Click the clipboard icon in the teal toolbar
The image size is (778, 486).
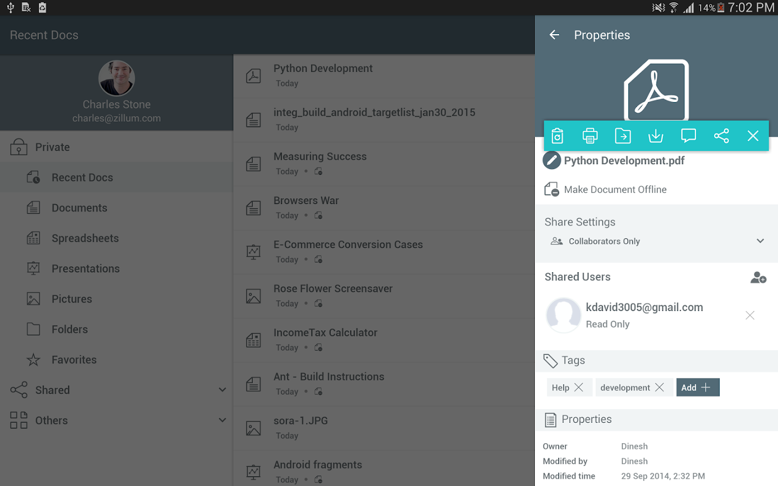(x=558, y=136)
